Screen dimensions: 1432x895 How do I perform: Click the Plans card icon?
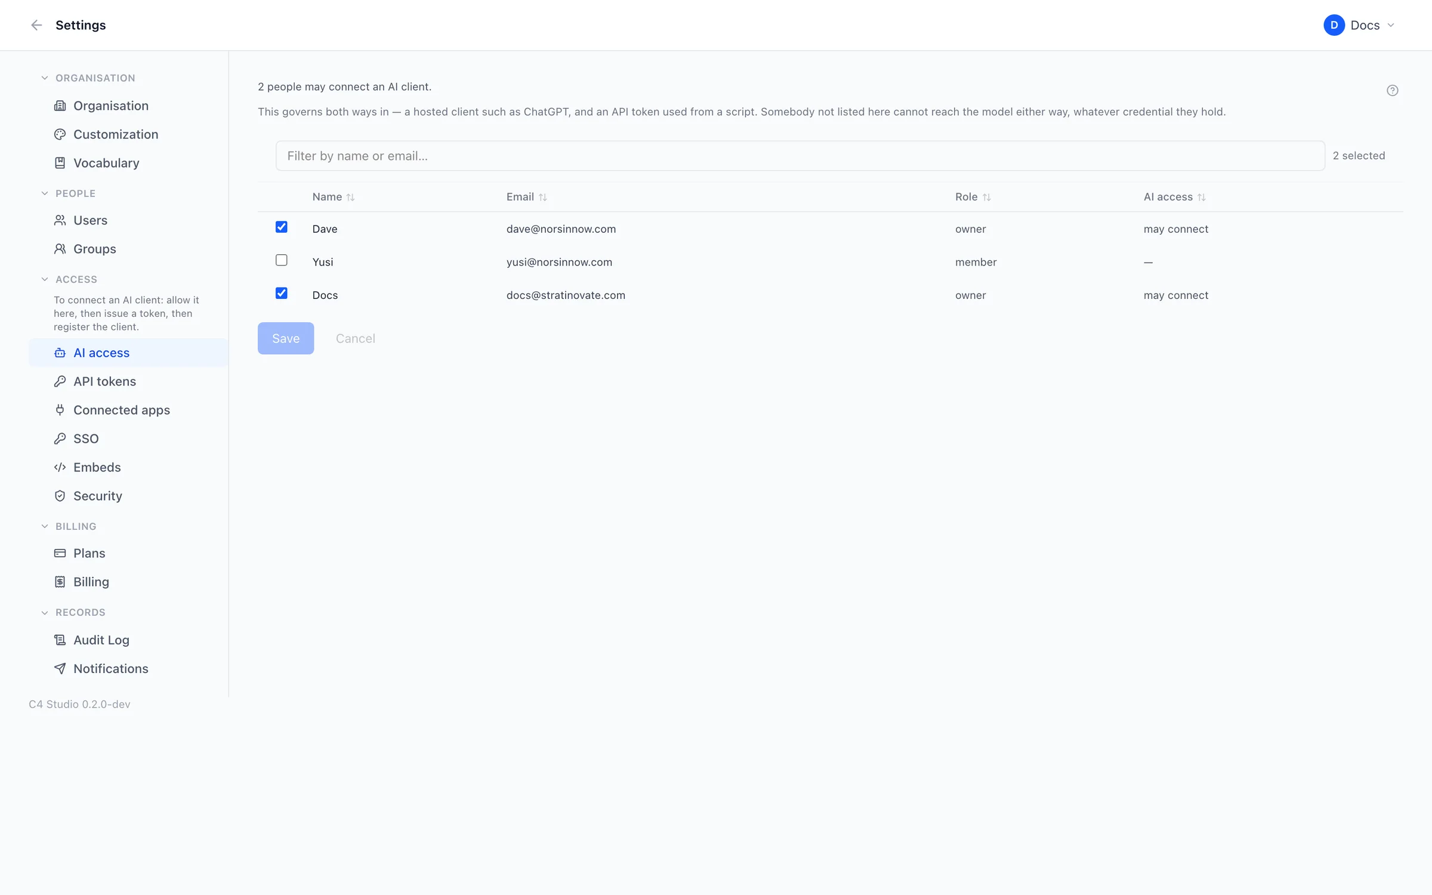60,553
